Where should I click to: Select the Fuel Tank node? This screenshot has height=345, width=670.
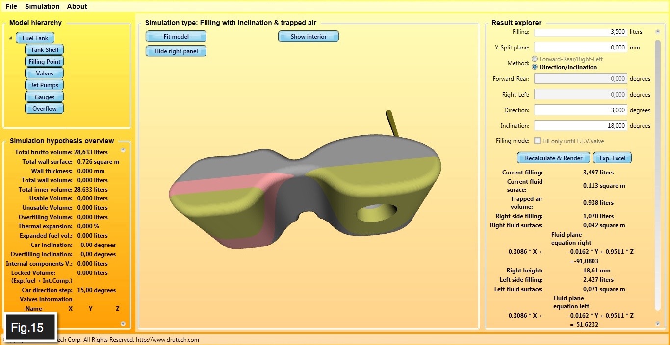point(35,38)
